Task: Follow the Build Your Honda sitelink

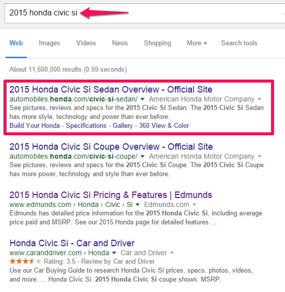Action: pyautogui.click(x=34, y=126)
